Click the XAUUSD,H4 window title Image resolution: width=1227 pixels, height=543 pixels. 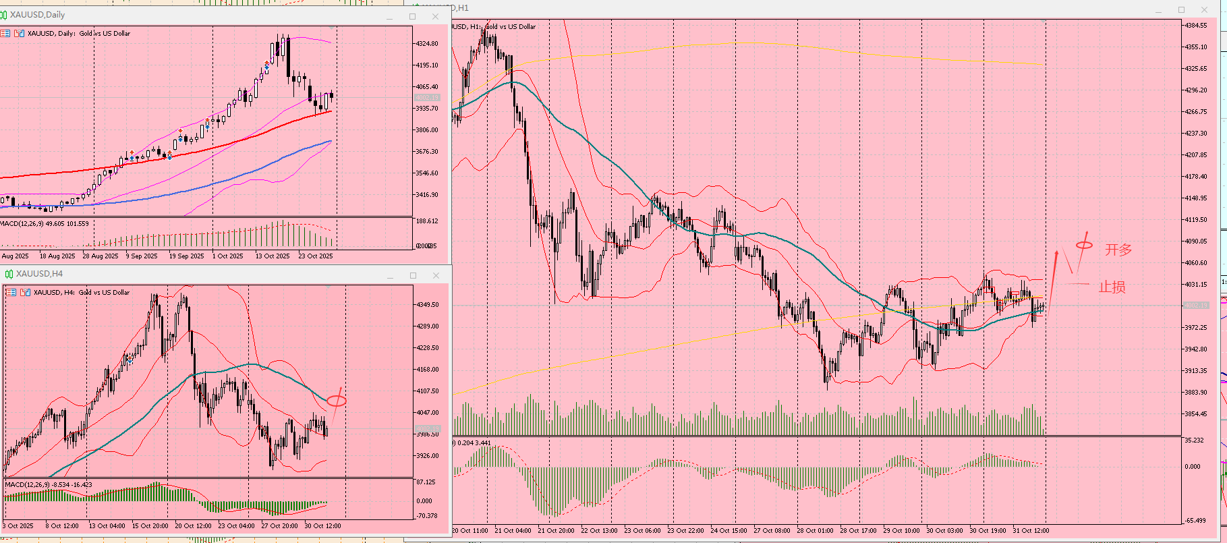click(x=39, y=274)
